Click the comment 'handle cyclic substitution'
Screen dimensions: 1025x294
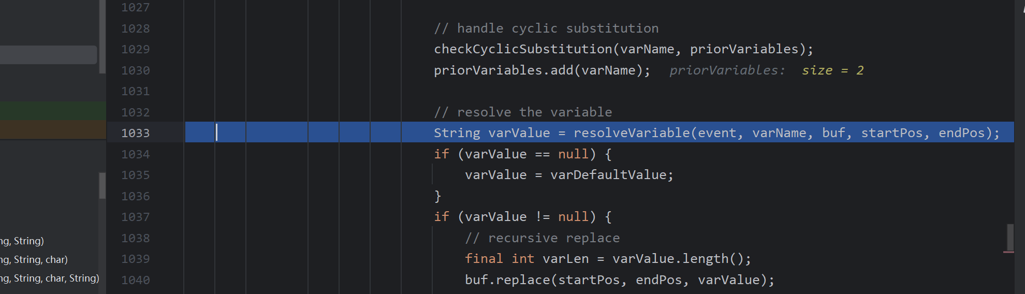(x=546, y=28)
